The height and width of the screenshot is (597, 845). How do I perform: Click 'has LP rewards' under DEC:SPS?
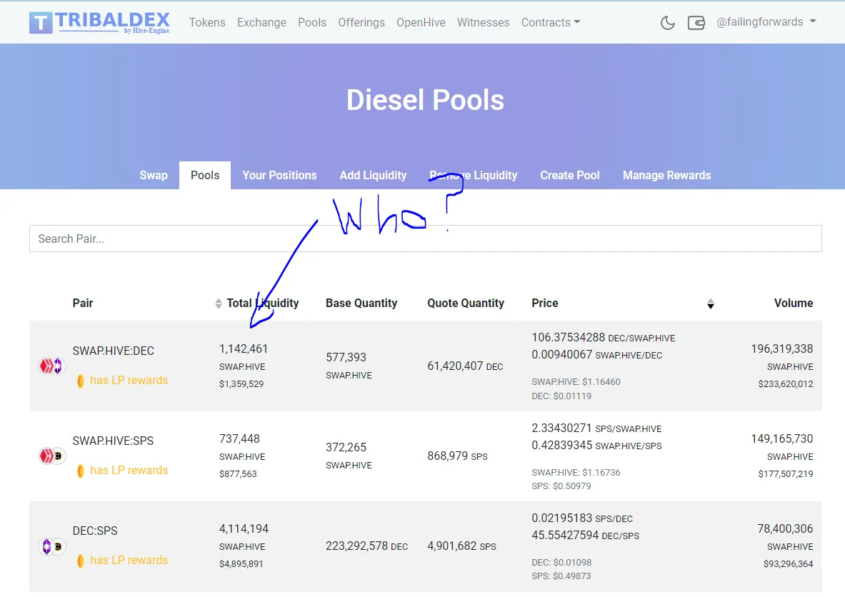[129, 561]
